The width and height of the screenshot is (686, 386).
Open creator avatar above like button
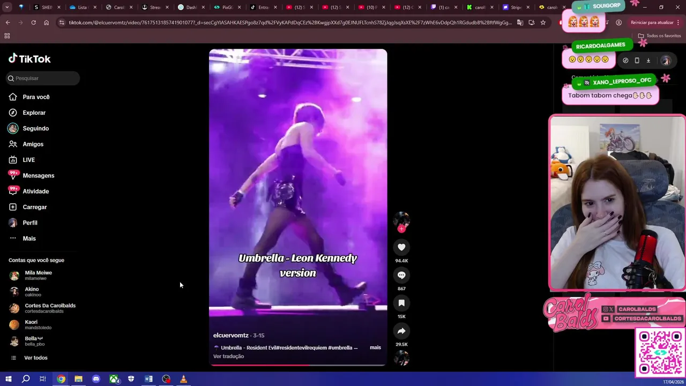pos(401,219)
